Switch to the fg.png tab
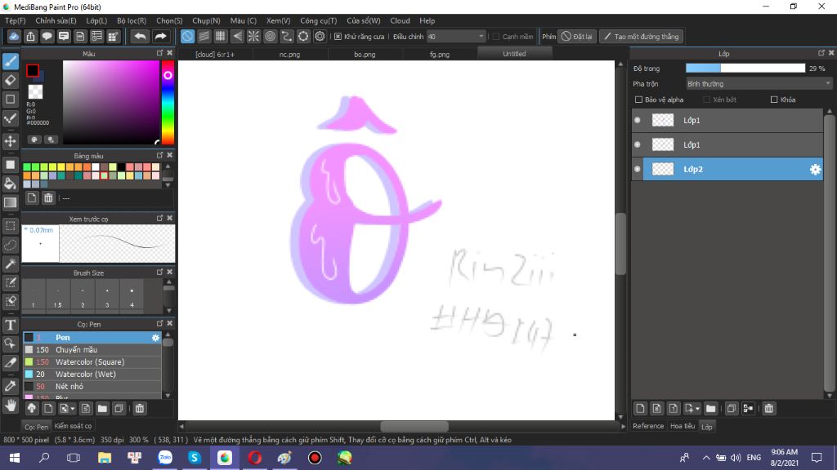 (440, 54)
